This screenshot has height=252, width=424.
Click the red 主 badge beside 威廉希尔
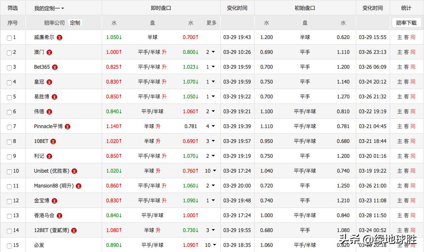[x=59, y=37]
